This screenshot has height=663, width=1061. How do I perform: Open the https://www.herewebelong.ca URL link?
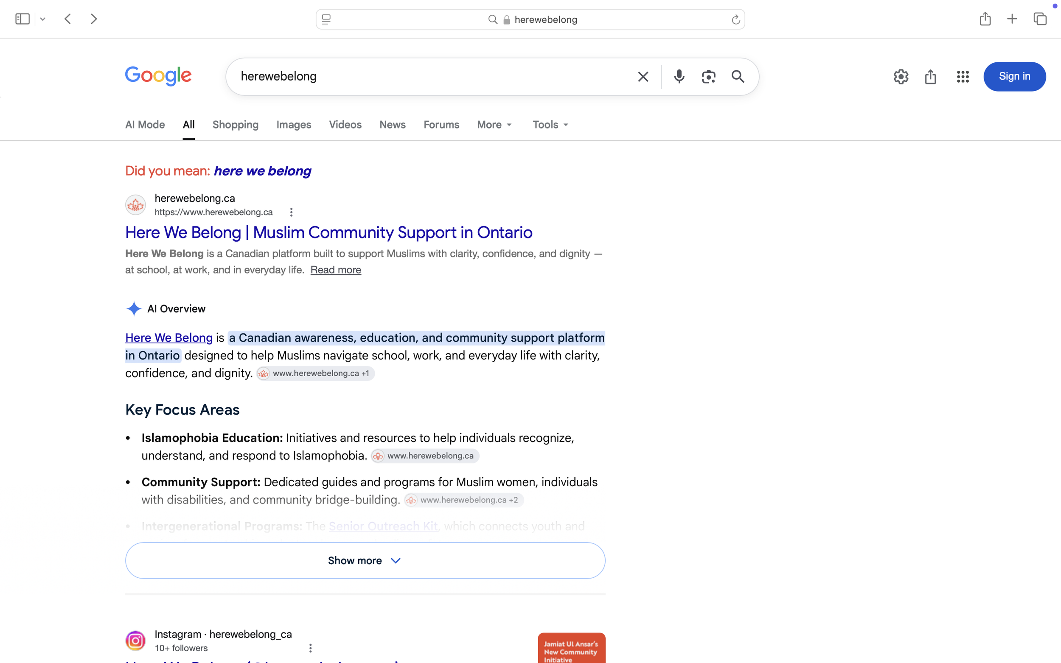[x=213, y=212]
